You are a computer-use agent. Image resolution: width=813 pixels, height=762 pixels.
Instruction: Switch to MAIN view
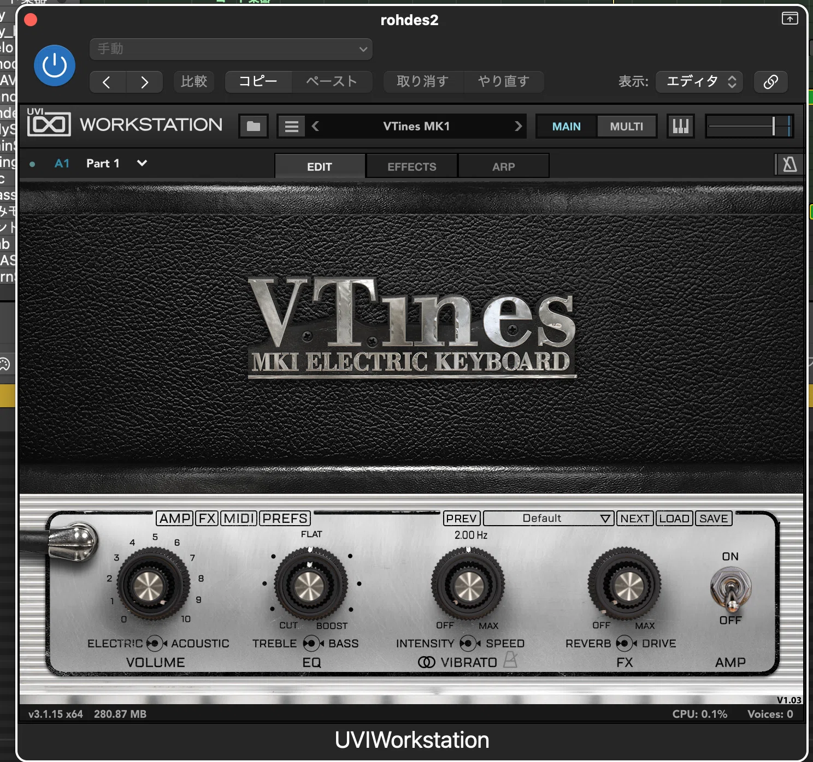(x=566, y=127)
